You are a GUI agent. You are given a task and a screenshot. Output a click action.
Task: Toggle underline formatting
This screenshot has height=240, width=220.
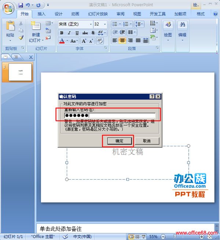77,33
